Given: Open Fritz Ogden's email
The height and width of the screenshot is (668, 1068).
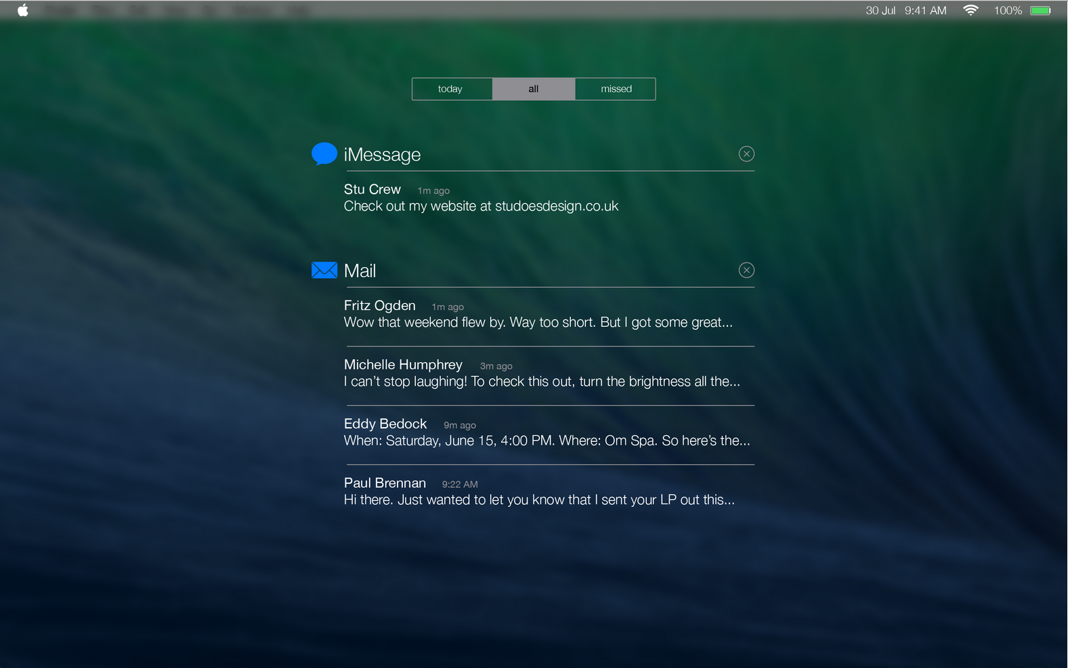Looking at the screenshot, I should [549, 314].
